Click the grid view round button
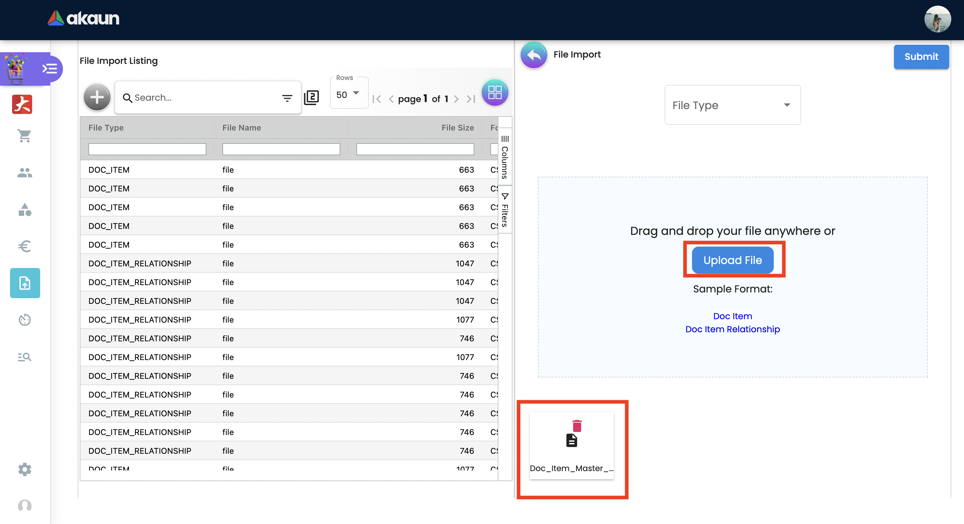964x524 pixels. coord(494,92)
